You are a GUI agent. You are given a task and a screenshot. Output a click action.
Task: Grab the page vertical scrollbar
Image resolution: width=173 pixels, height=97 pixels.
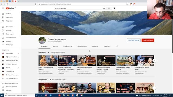pyautogui.click(x=172, y=36)
